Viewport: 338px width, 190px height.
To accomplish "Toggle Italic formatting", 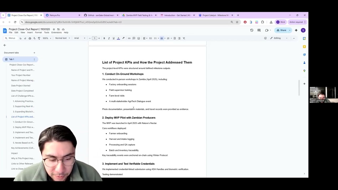I will (x=109, y=38).
